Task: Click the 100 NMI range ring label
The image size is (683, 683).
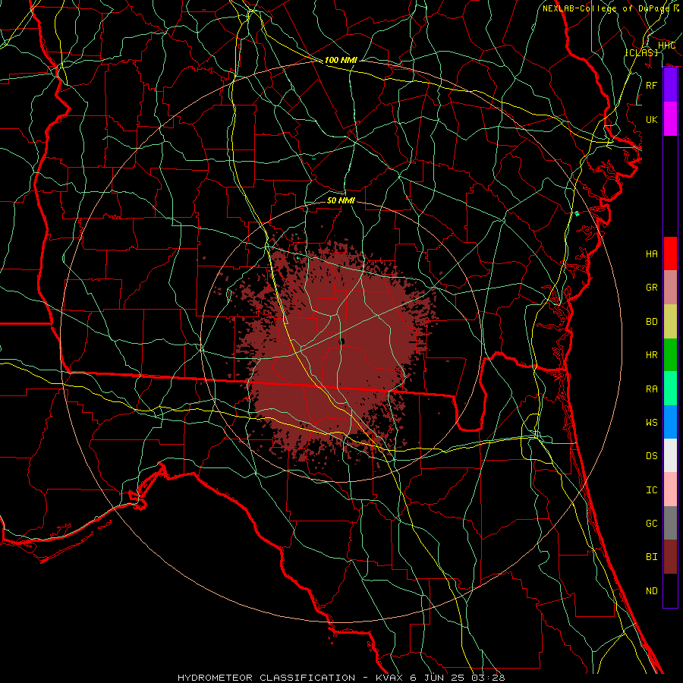Action: click(x=341, y=60)
